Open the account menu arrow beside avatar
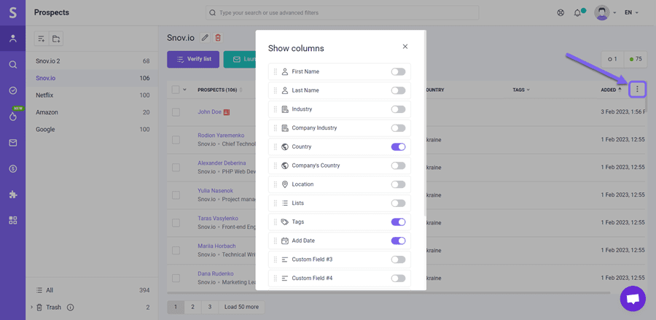656x320 pixels. (614, 13)
